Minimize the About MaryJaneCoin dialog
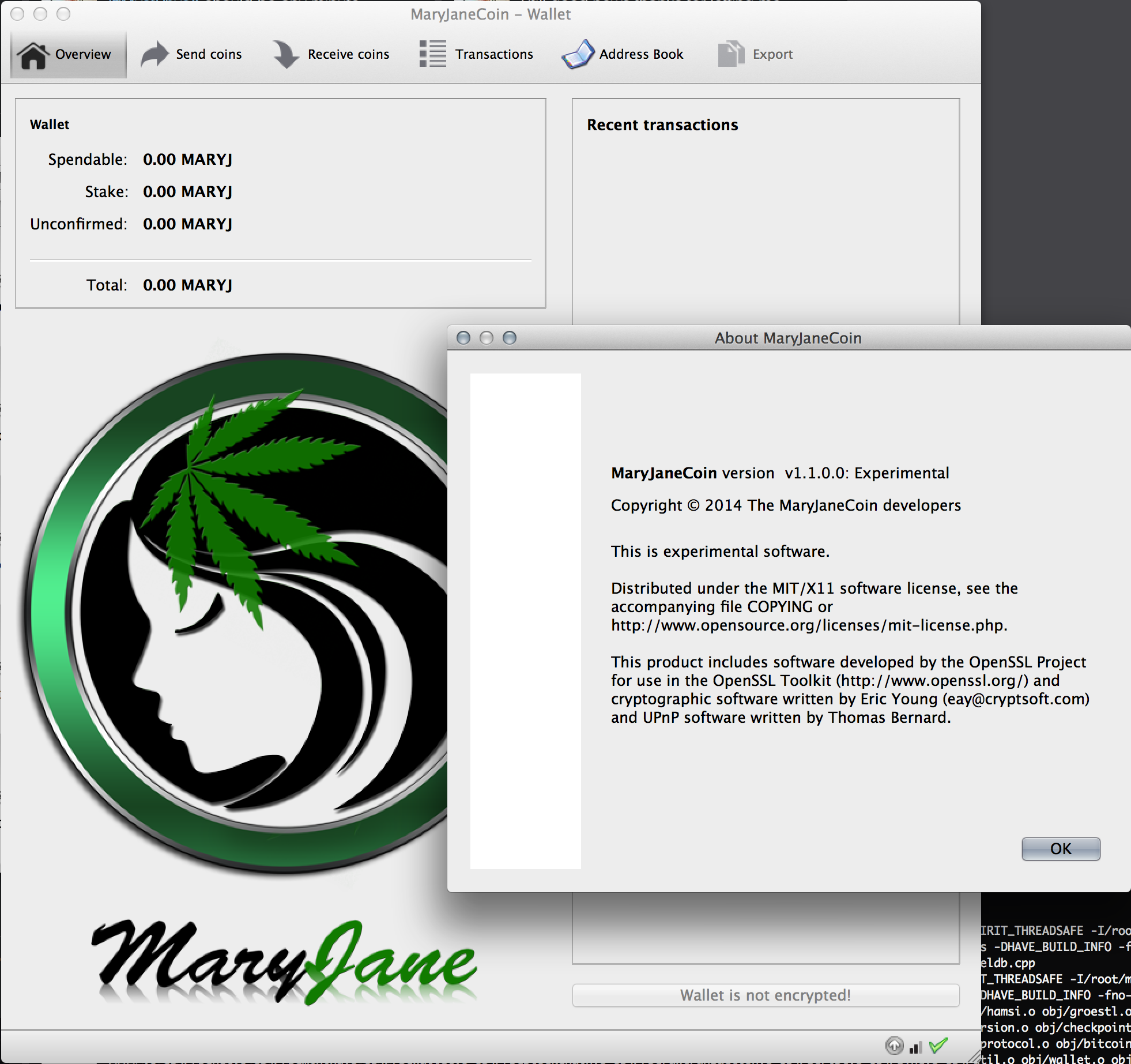The height and width of the screenshot is (1064, 1131). 487,338
